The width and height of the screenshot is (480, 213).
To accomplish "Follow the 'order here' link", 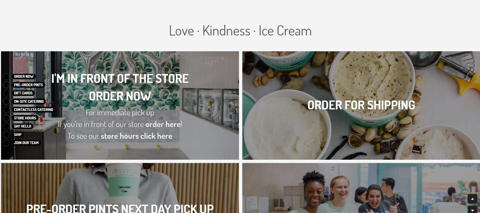I will point(163,124).
